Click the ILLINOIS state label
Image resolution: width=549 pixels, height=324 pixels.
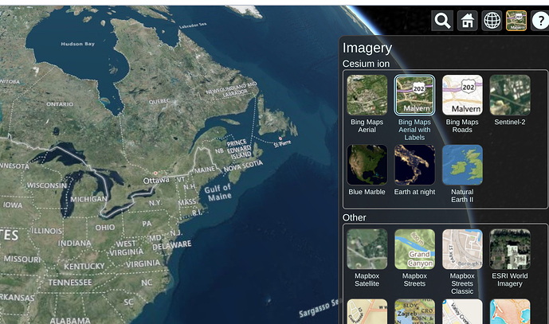47,231
